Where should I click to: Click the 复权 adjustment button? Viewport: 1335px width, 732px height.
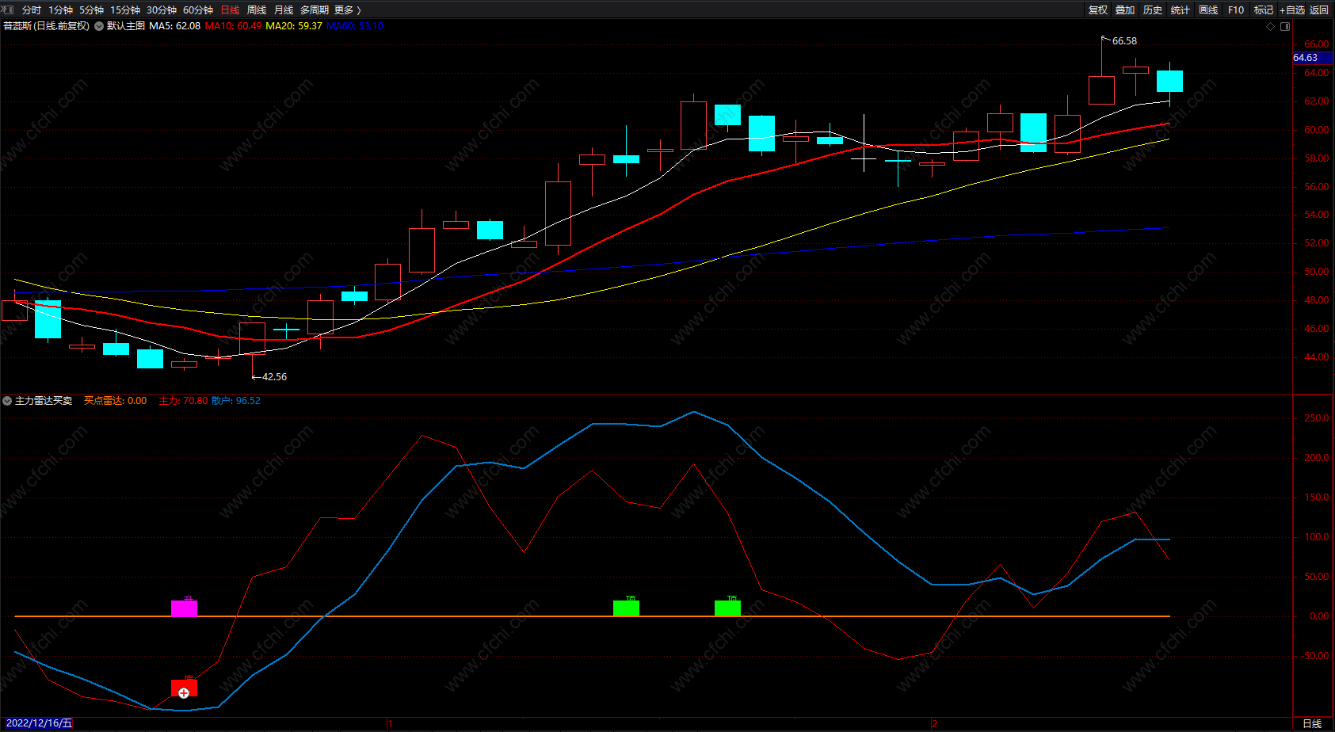pos(1098,10)
